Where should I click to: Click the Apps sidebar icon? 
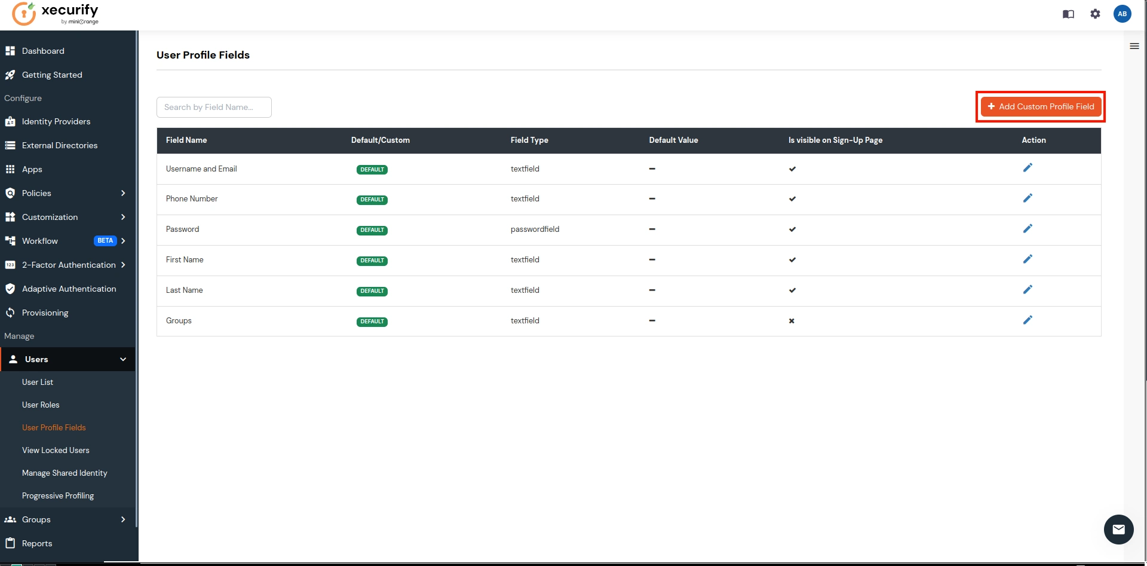pos(10,169)
